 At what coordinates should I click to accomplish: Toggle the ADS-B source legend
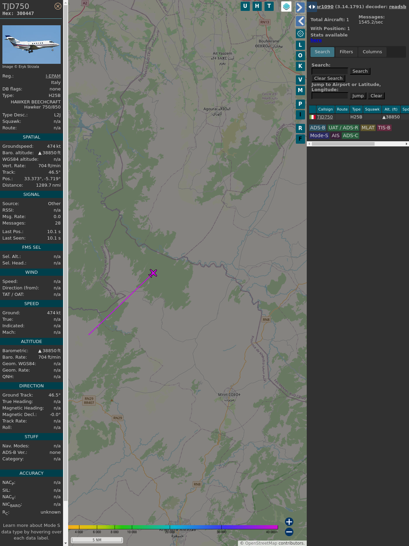(x=318, y=128)
